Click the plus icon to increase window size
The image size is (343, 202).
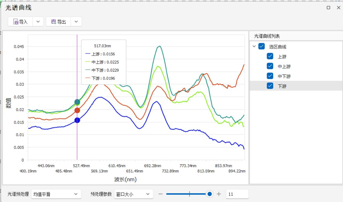[219, 194]
